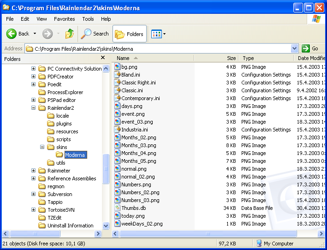327x250 pixels.
Task: Expand the PDFCreator tree node
Action: pos(33,76)
